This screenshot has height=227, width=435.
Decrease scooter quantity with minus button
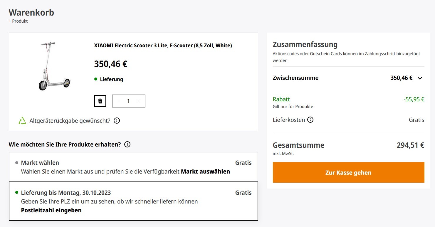coord(118,101)
